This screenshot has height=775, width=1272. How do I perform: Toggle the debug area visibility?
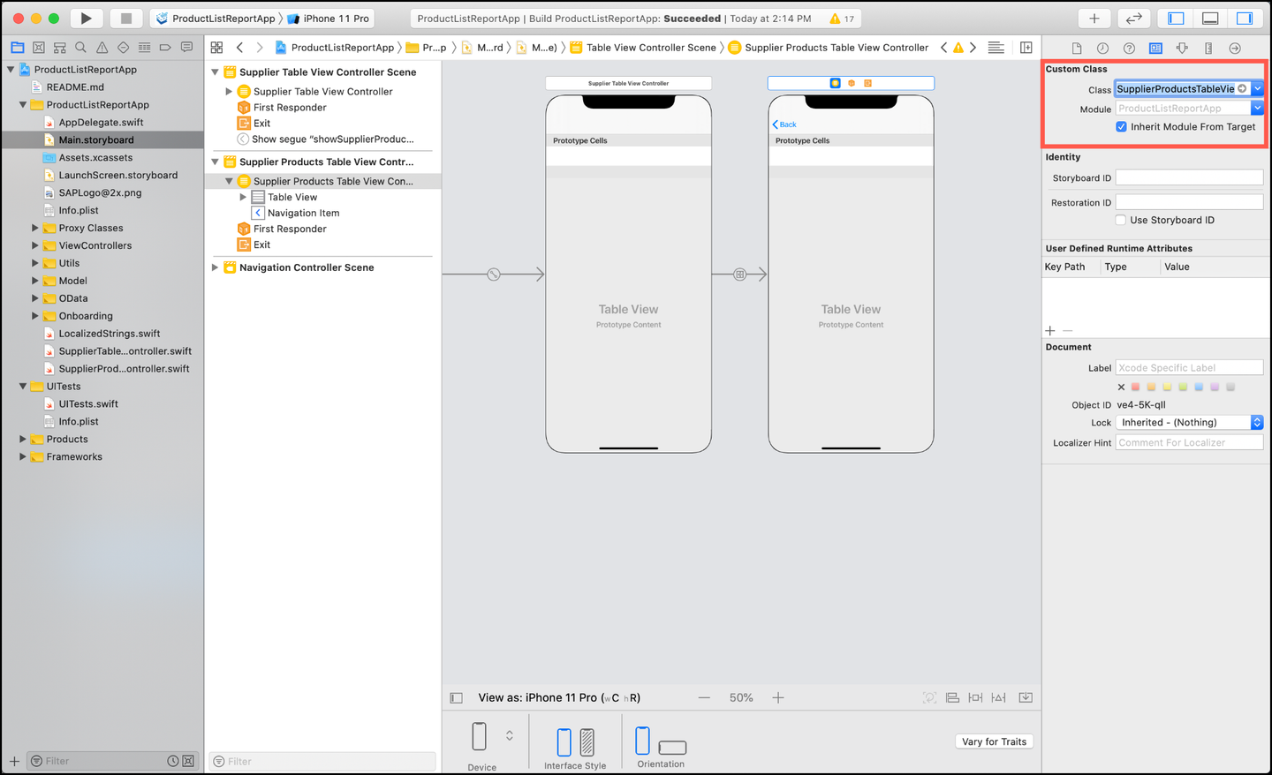tap(1210, 18)
